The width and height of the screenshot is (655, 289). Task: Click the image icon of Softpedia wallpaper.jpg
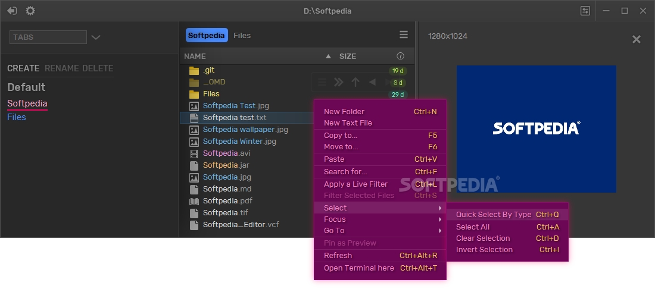194,130
